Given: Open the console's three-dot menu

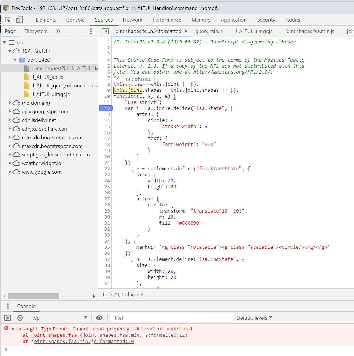Looking at the screenshot, I should (x=8, y=306).
